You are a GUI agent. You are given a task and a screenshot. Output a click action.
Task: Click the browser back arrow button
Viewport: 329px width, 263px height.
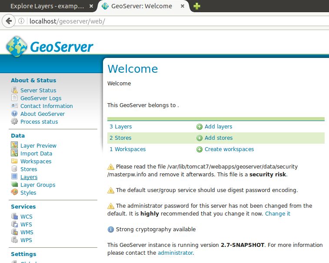tap(9, 21)
